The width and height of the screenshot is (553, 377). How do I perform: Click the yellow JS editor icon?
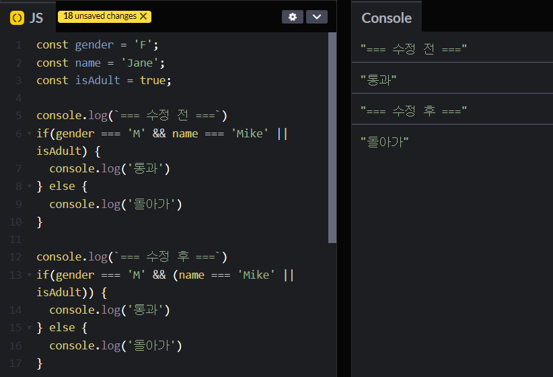17,18
